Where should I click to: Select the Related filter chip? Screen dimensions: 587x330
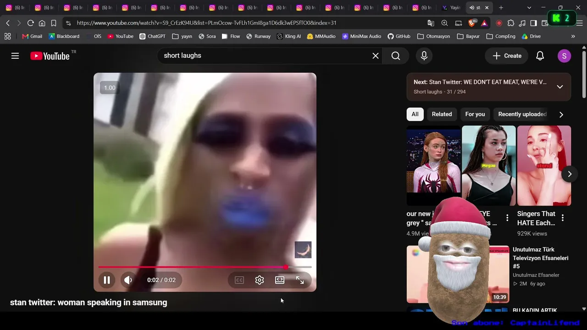[x=442, y=114]
